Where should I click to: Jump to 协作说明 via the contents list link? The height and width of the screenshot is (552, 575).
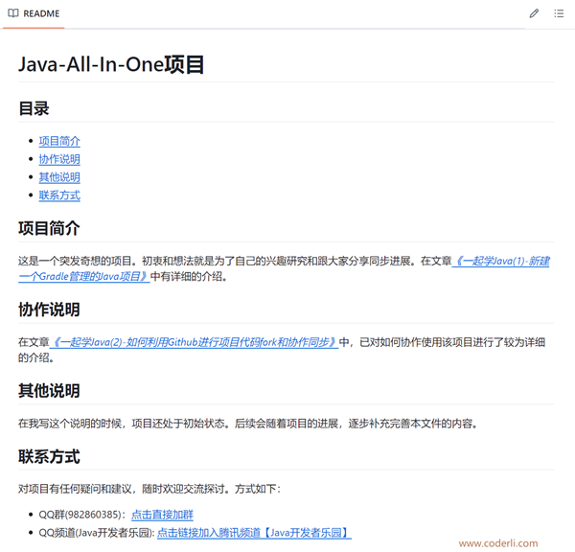click(x=59, y=159)
